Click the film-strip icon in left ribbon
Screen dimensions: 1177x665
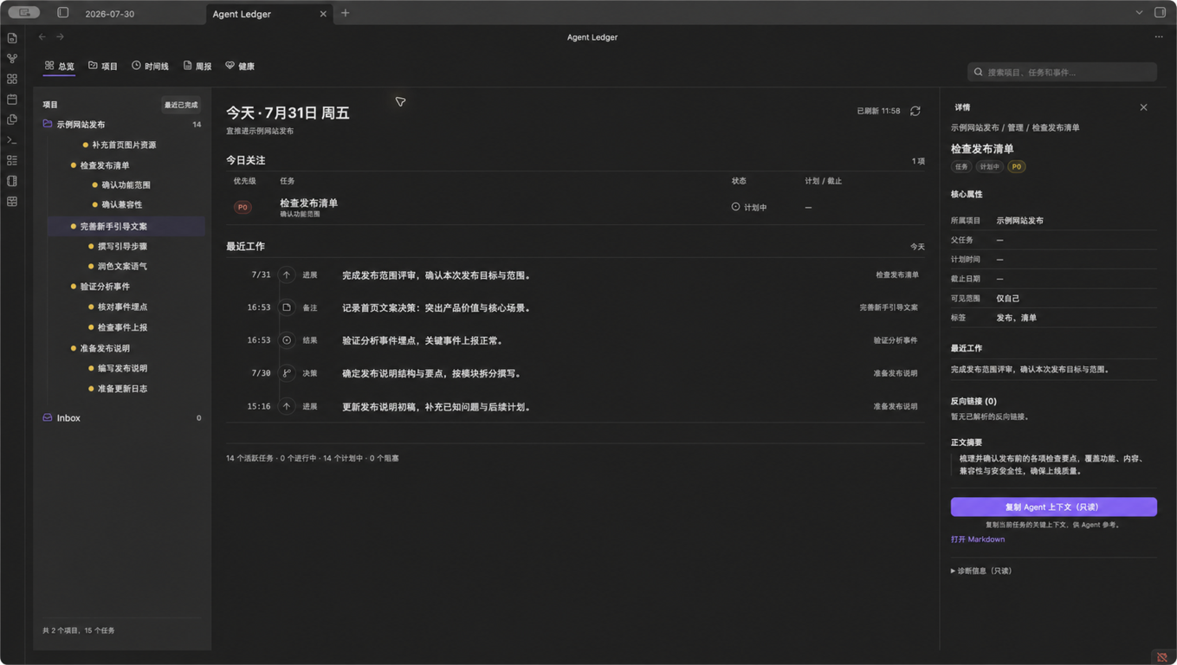(x=12, y=181)
